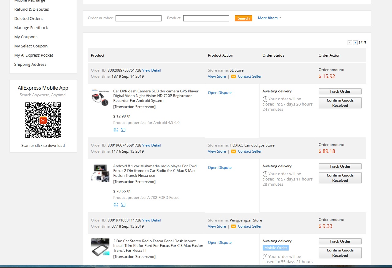392x268 pixels.
Task: View Detail of order 8002089755751738
Action: click(151, 70)
